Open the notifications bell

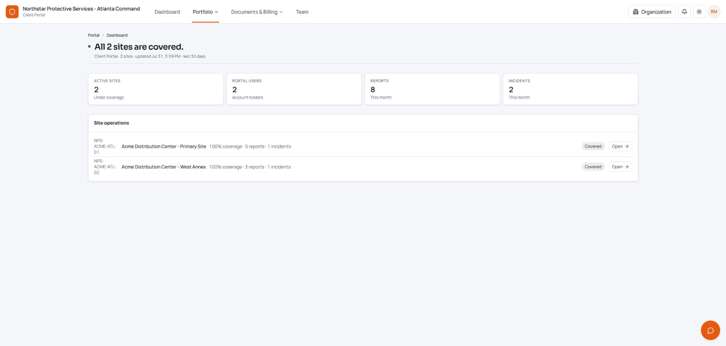(x=684, y=12)
